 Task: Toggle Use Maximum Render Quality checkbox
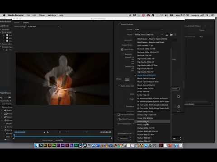point(118,115)
